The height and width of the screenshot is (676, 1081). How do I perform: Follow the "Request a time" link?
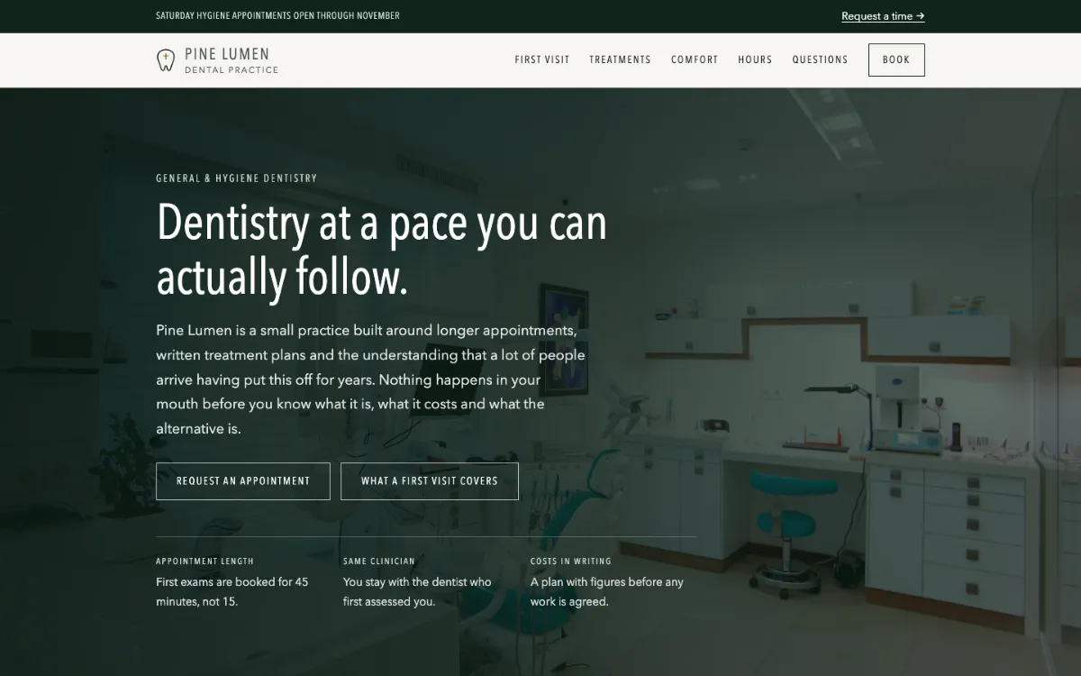[x=883, y=16]
